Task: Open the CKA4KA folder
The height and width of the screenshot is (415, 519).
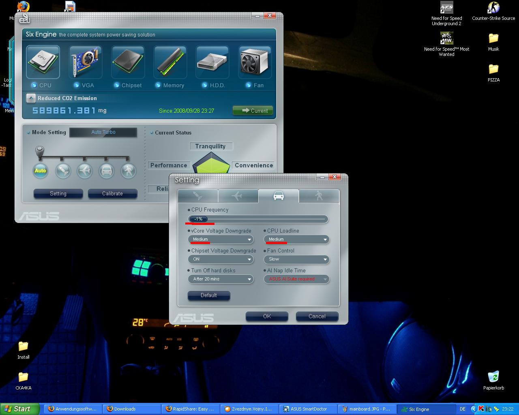Action: (x=23, y=381)
